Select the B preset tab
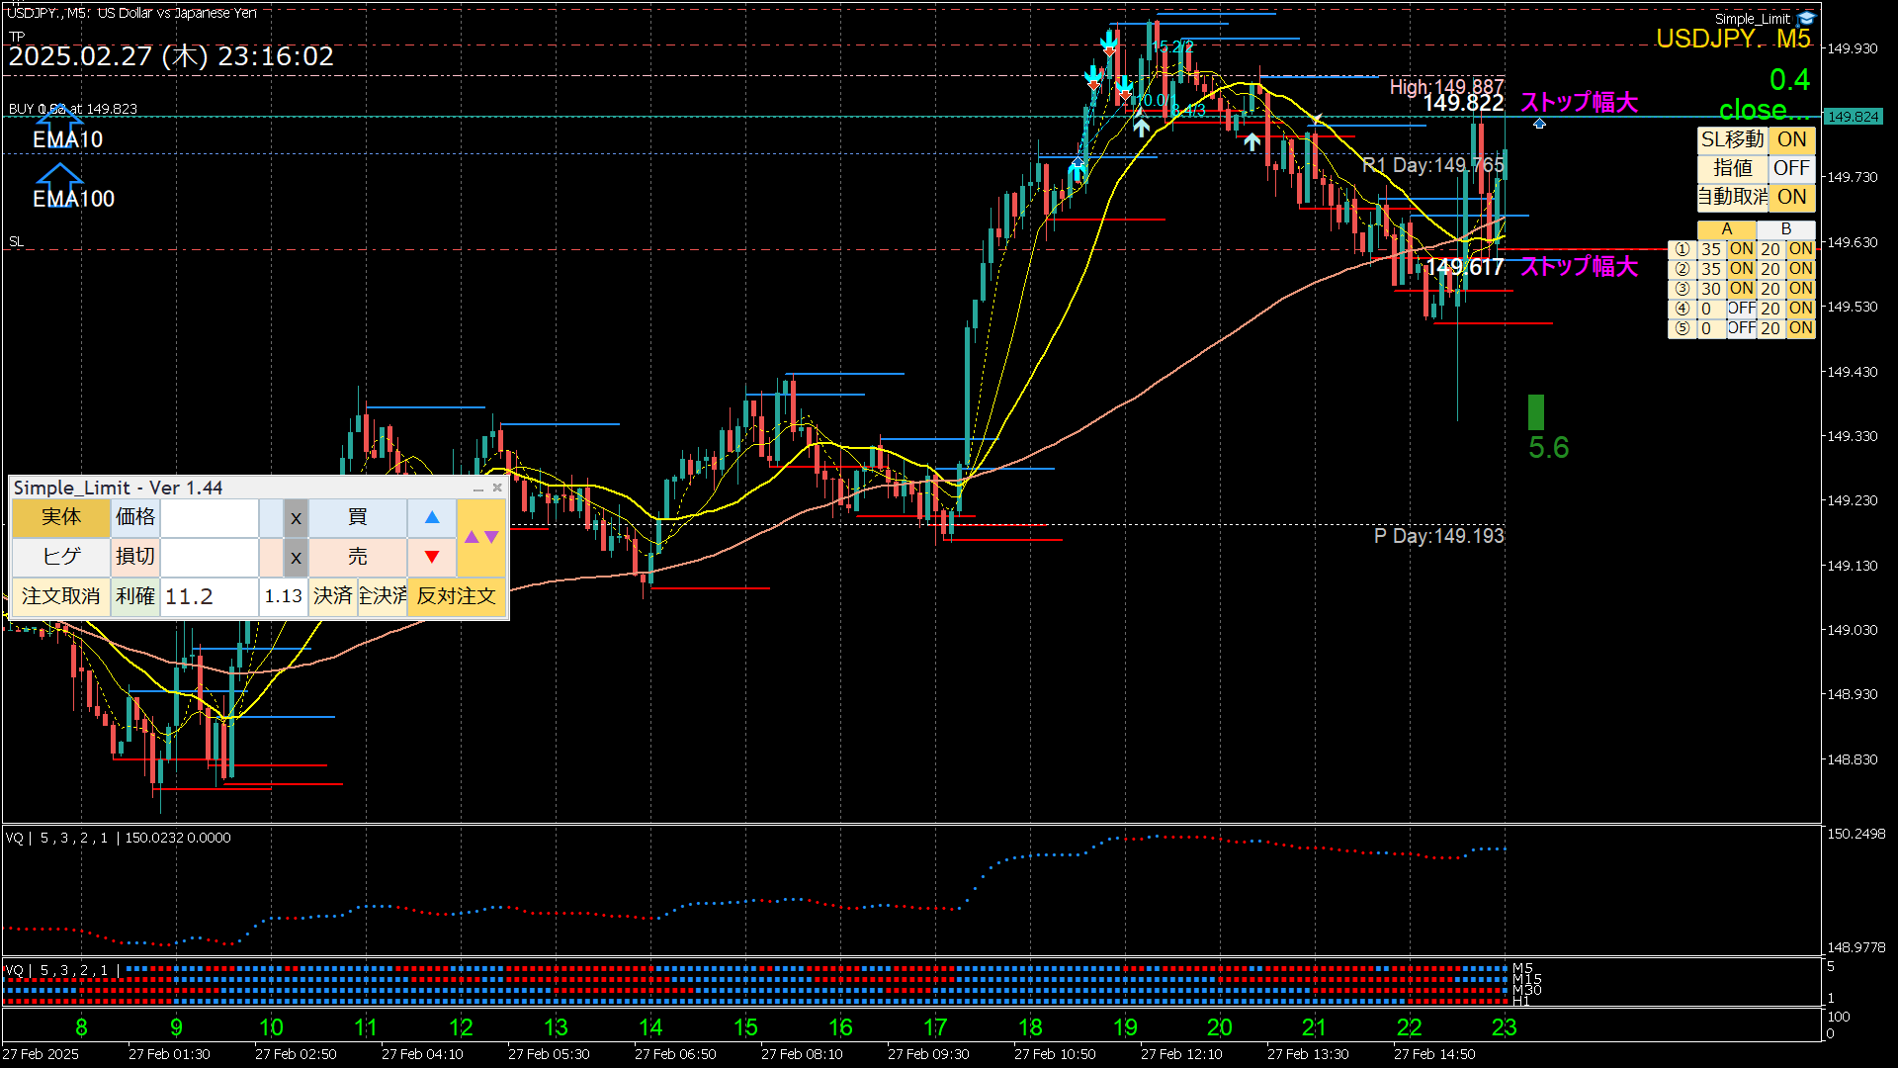Viewport: 1898px width, 1068px height. pyautogui.click(x=1785, y=229)
